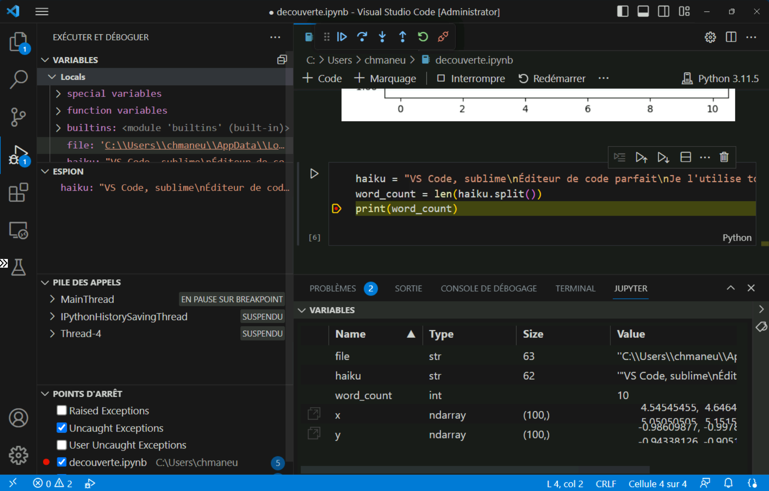Toggle the breakpoint on print(word_count) line
This screenshot has width=769, height=491.
(x=336, y=209)
